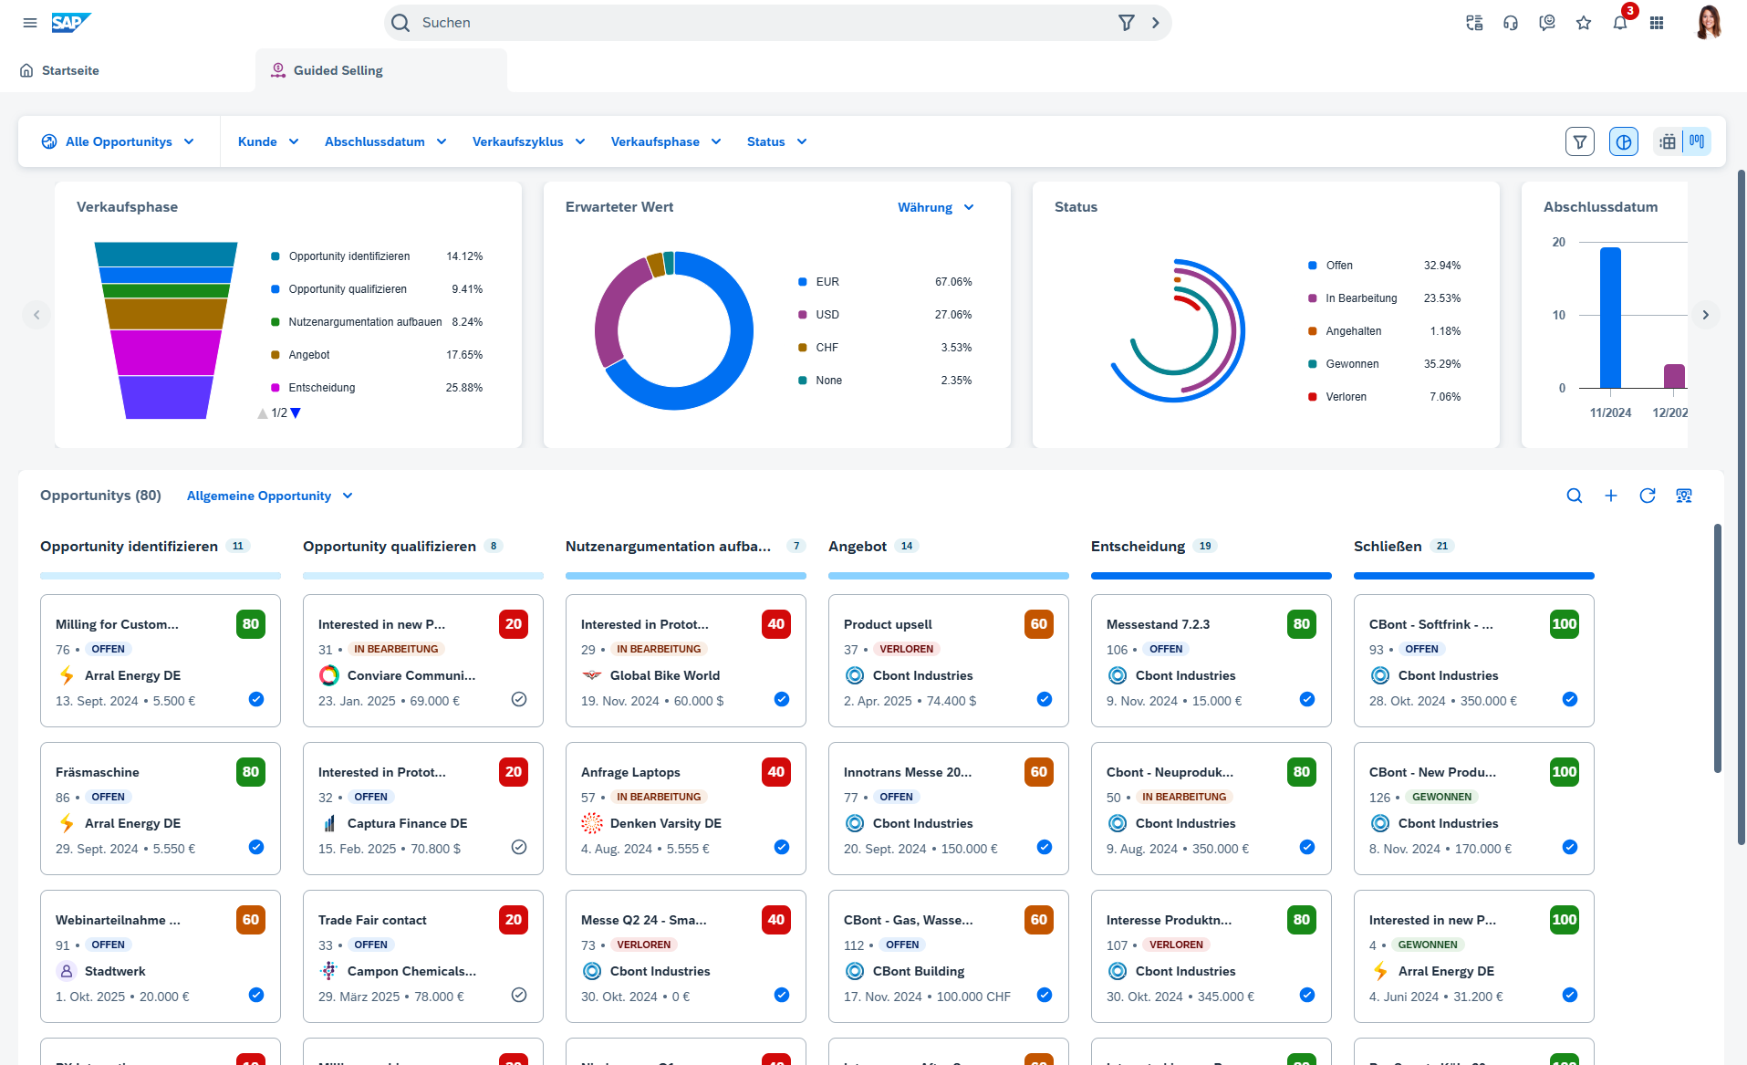
Task: Click the 11/2024 blue bar
Action: 1611,318
